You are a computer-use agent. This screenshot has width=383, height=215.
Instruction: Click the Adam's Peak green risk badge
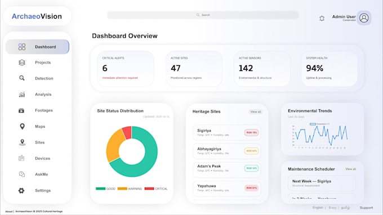[251, 168]
